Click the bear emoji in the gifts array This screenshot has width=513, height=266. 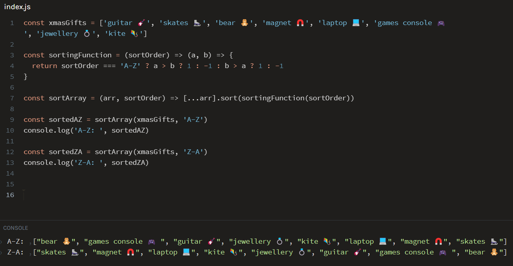(x=245, y=22)
